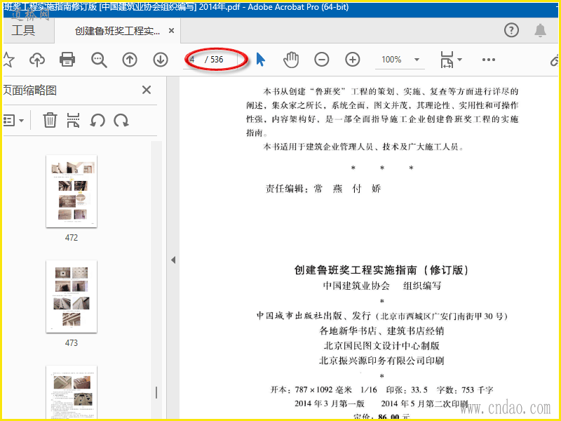Select page 472 thumbnail
The width and height of the screenshot is (561, 421).
pyautogui.click(x=72, y=191)
